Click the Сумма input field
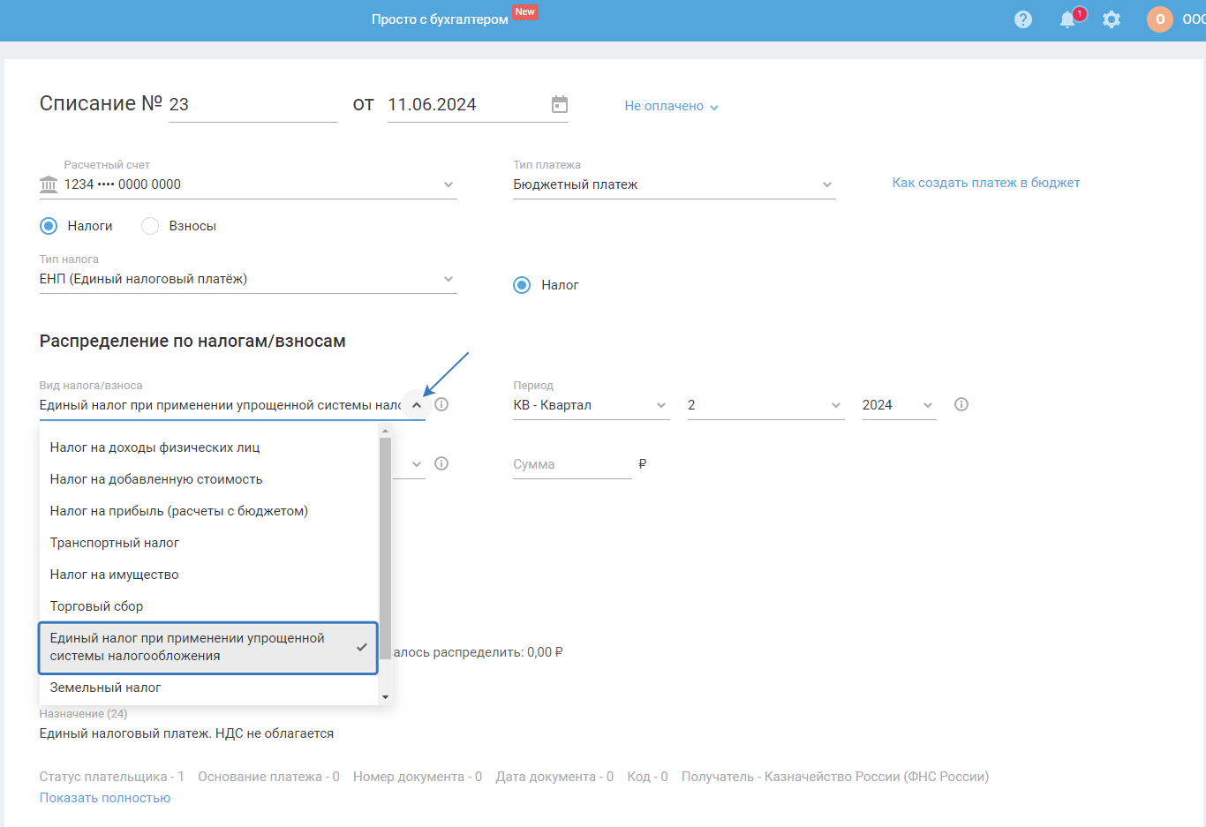This screenshot has width=1206, height=827. [572, 464]
